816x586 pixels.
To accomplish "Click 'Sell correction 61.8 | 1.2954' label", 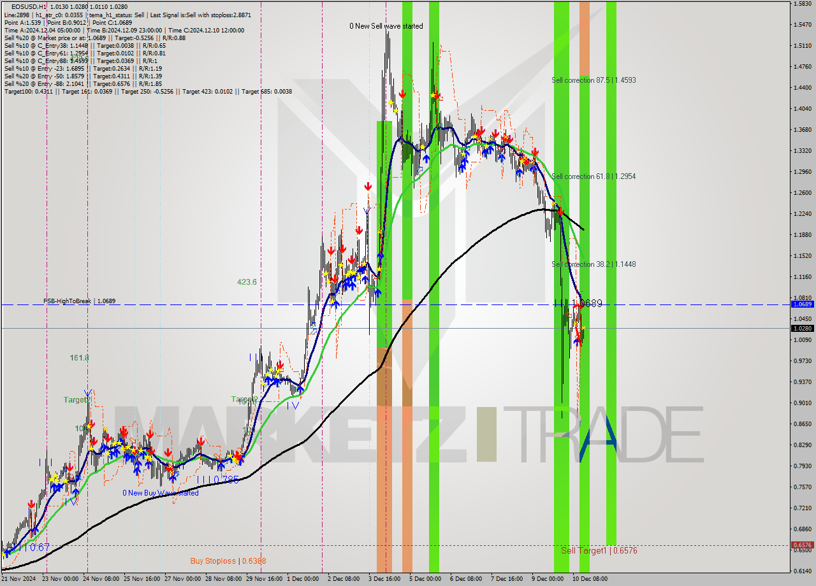I will (x=594, y=176).
